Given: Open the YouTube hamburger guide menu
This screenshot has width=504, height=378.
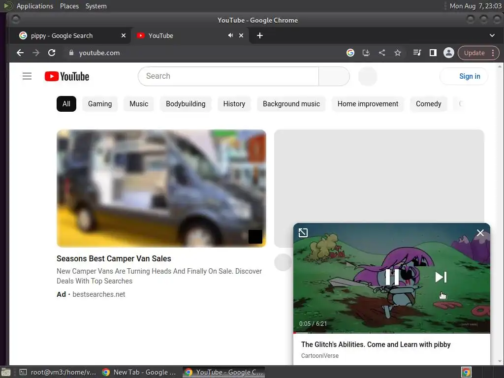Looking at the screenshot, I should point(27,76).
